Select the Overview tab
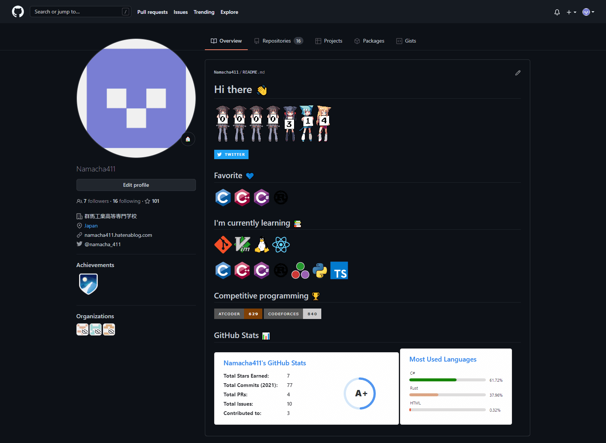The image size is (606, 443). 226,41
